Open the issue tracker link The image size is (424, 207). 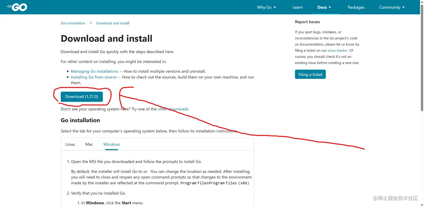[x=338, y=51]
